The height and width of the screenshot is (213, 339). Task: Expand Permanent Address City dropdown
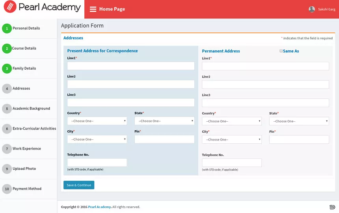(x=232, y=139)
